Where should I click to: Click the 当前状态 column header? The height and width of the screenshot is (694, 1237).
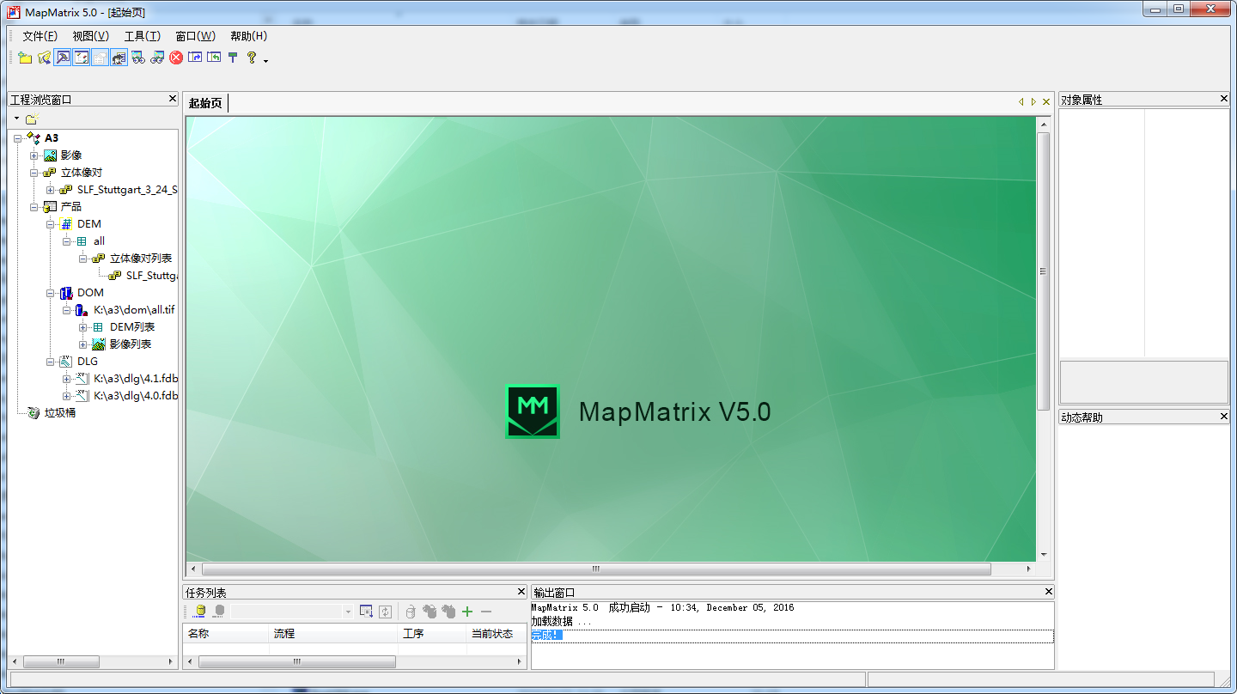pos(497,634)
